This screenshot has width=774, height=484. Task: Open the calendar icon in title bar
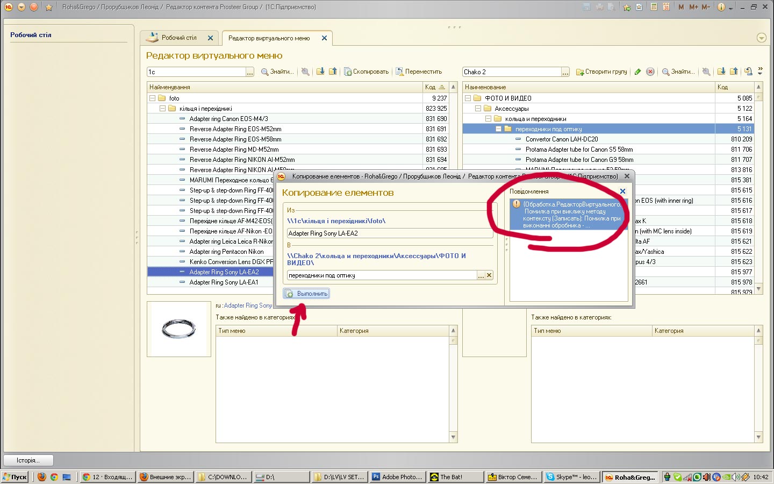click(x=666, y=7)
